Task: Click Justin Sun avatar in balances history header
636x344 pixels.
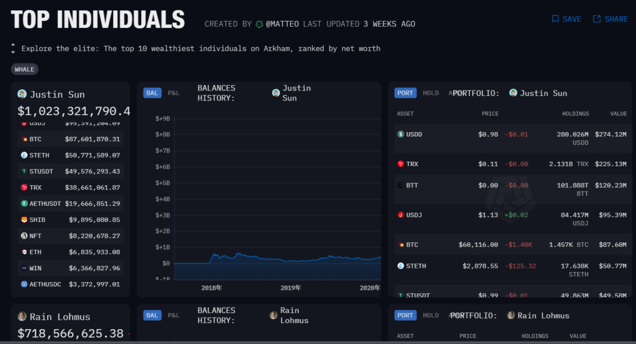Action: pyautogui.click(x=276, y=93)
